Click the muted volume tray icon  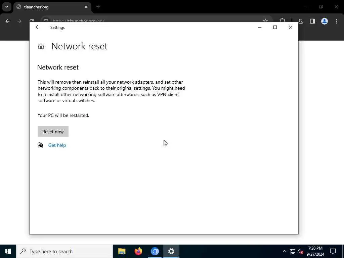point(301,251)
